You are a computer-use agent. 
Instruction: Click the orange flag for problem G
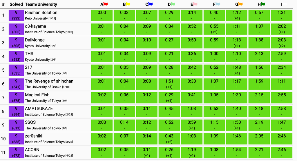[241, 4]
